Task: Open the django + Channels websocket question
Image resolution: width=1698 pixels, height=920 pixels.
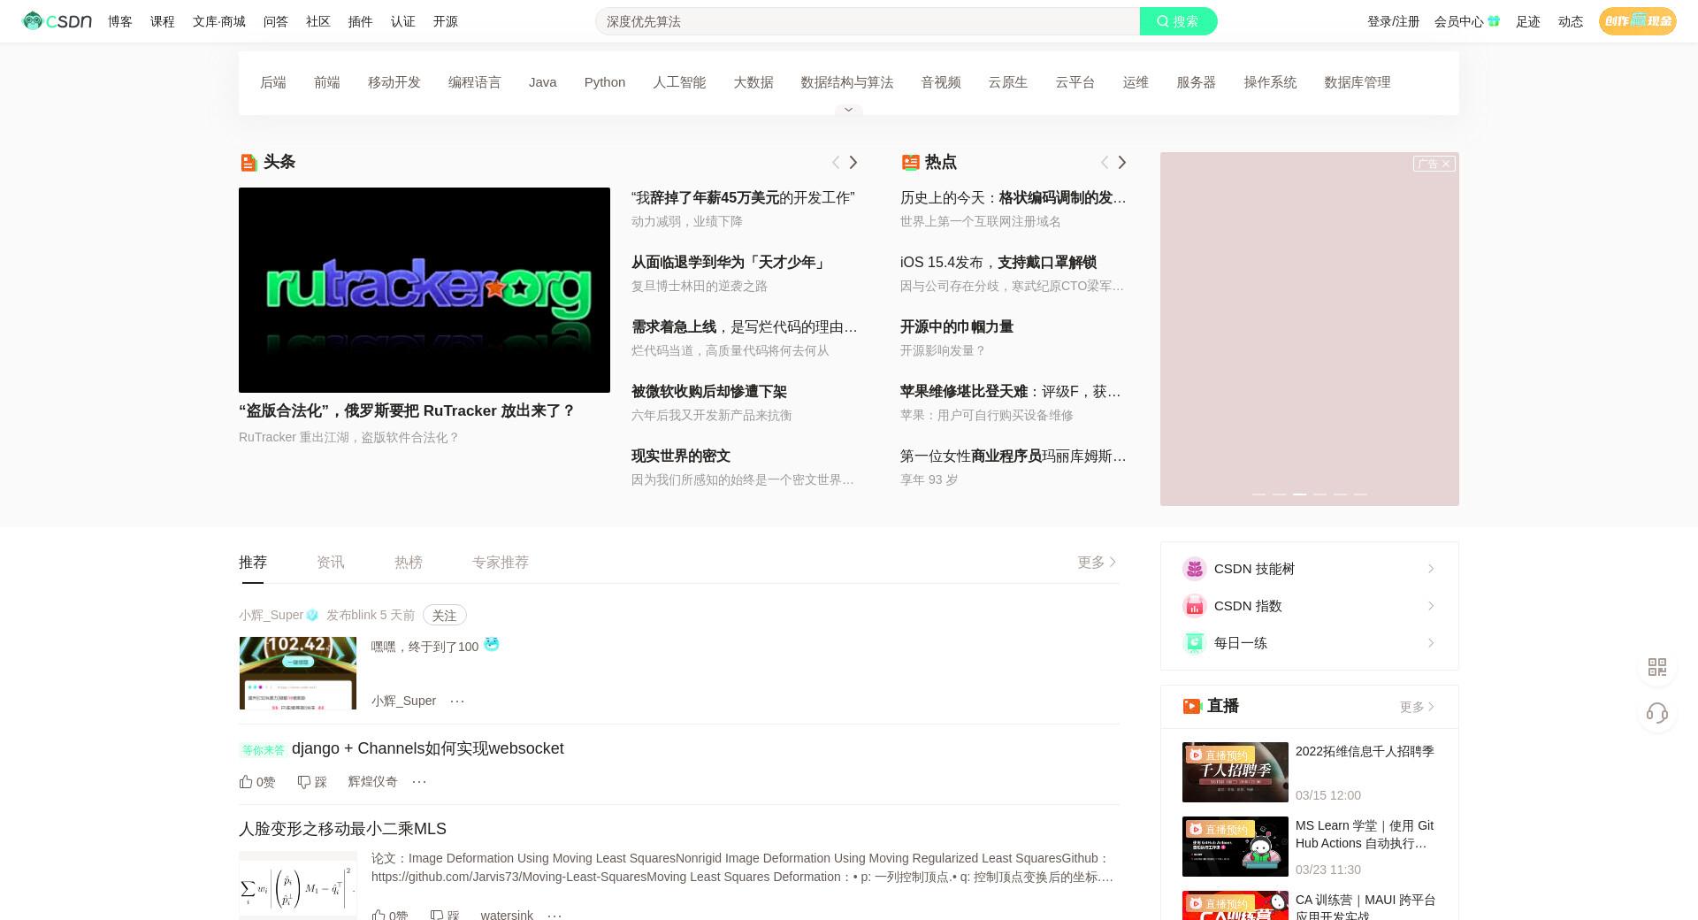Action: 428,748
